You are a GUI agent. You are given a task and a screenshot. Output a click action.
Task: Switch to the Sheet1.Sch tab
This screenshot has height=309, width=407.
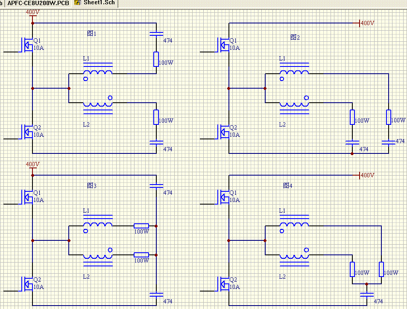(95, 3)
